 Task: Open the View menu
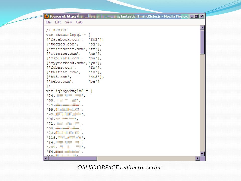68,22
